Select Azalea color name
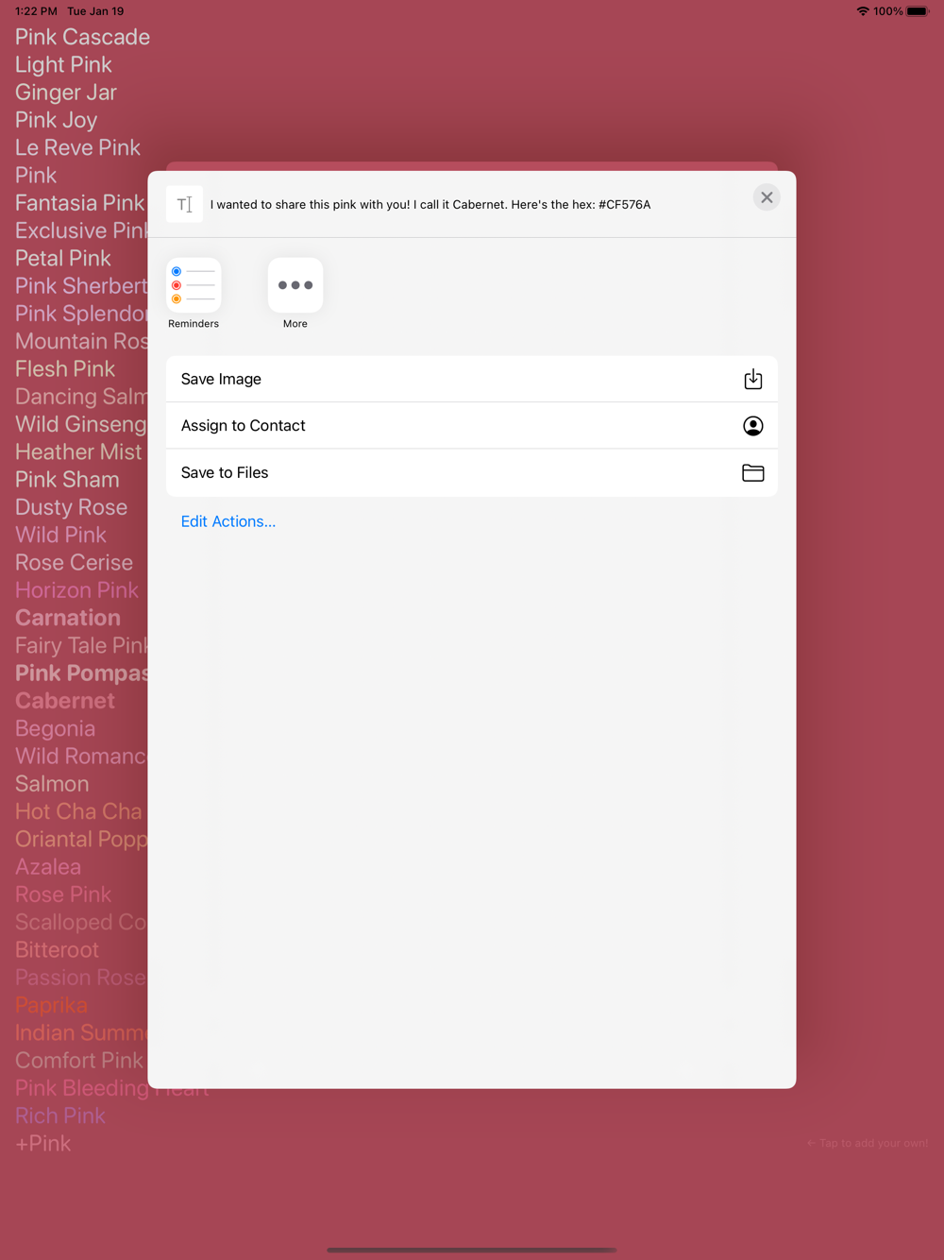The image size is (944, 1260). coord(48,866)
